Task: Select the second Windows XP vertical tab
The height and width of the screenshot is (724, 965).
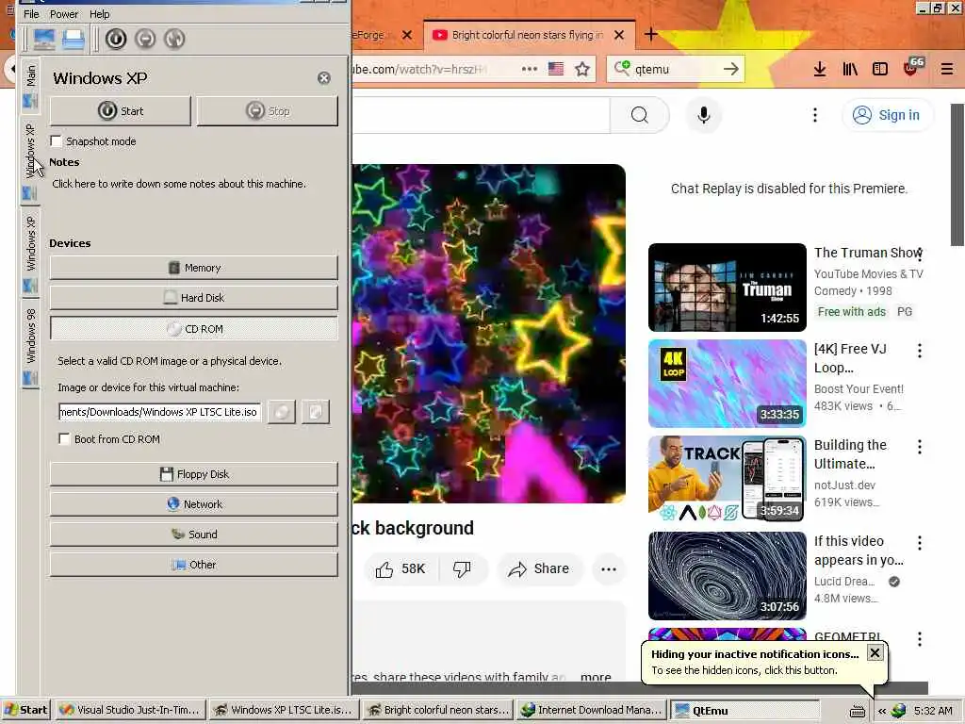Action: tap(31, 253)
